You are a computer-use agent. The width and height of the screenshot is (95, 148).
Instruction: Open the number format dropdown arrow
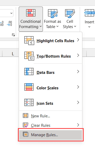coord(11,13)
